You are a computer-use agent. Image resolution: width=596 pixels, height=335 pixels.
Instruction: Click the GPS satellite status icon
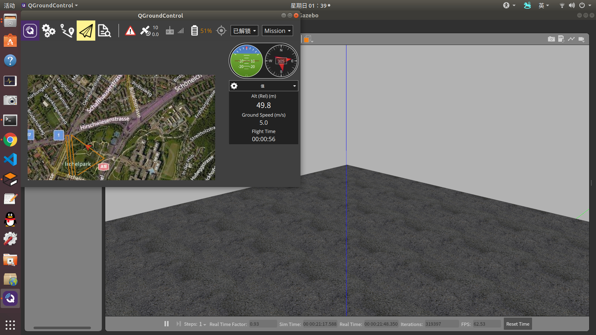pos(145,31)
